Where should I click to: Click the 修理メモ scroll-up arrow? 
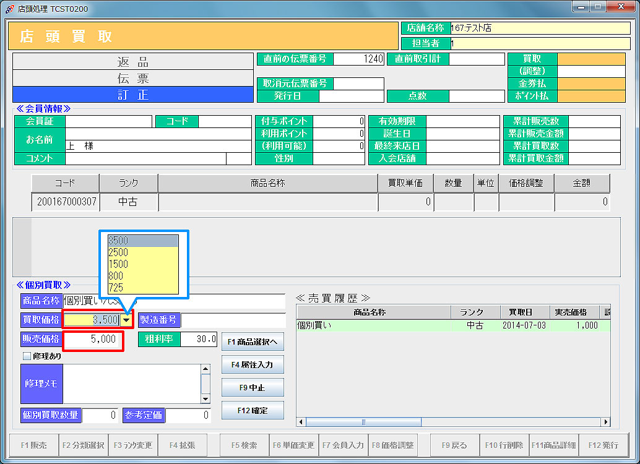click(205, 369)
